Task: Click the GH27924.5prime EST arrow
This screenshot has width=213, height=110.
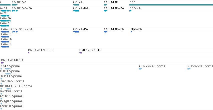Action: click(141, 69)
